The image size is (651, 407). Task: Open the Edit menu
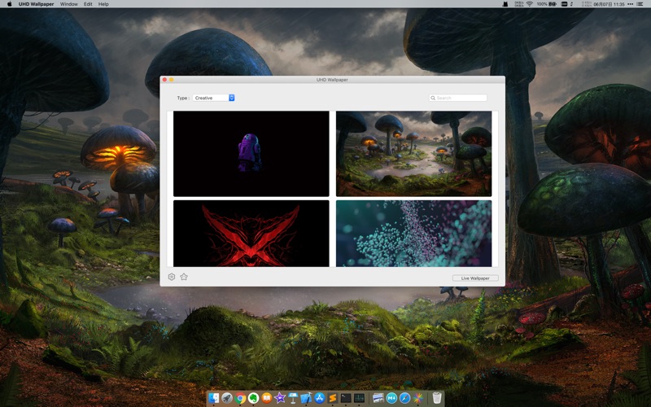[88, 4]
